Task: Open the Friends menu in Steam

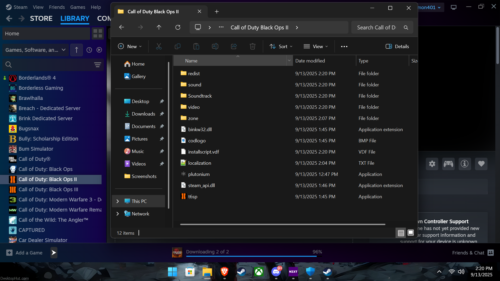Action: coord(57,7)
